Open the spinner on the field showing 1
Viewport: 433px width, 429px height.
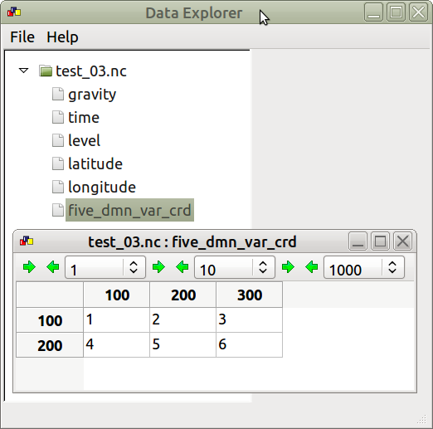pos(134,267)
